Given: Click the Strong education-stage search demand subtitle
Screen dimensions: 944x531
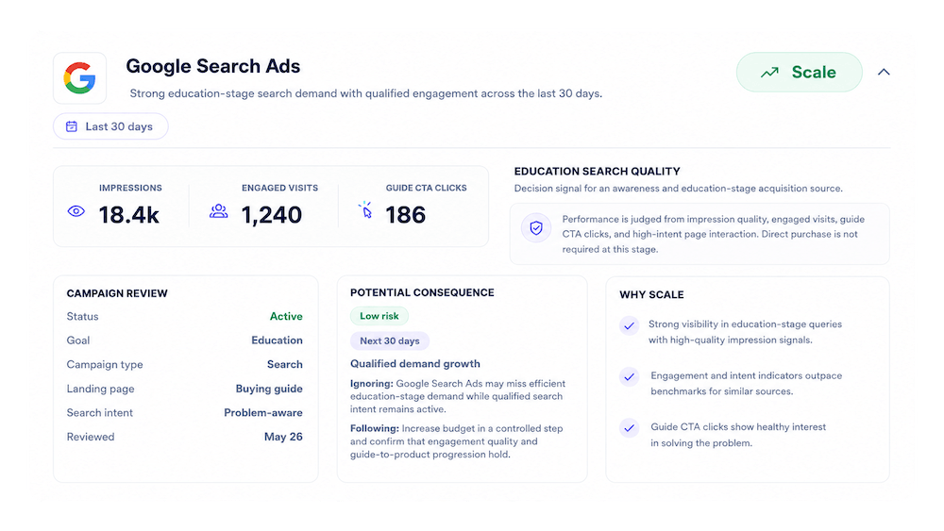Looking at the screenshot, I should pyautogui.click(x=366, y=93).
